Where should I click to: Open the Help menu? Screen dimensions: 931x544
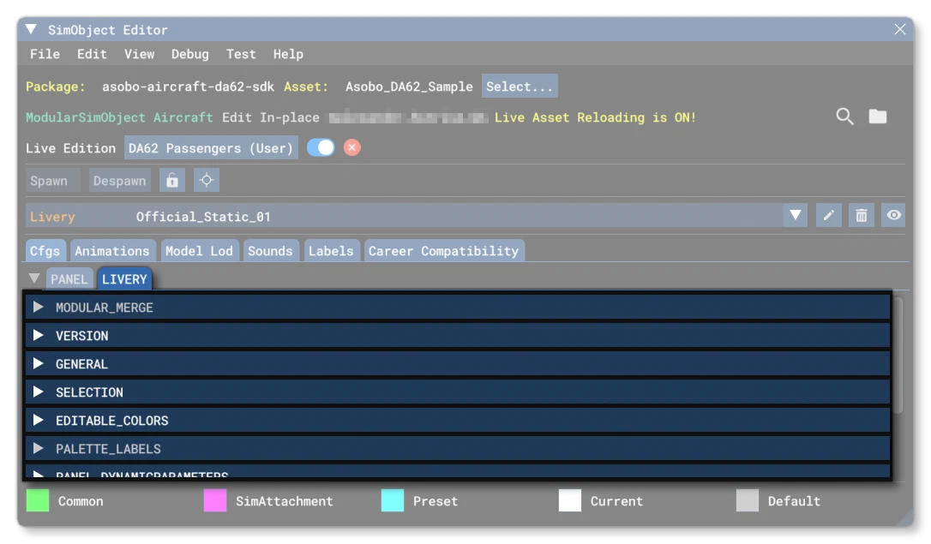pos(289,54)
